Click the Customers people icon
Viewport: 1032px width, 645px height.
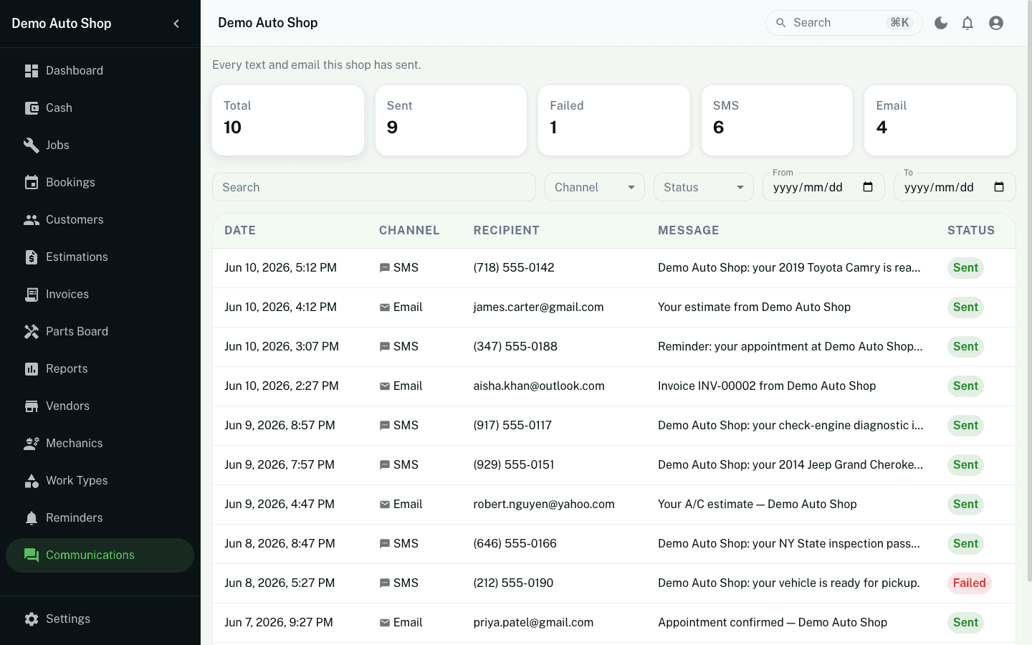pos(32,219)
